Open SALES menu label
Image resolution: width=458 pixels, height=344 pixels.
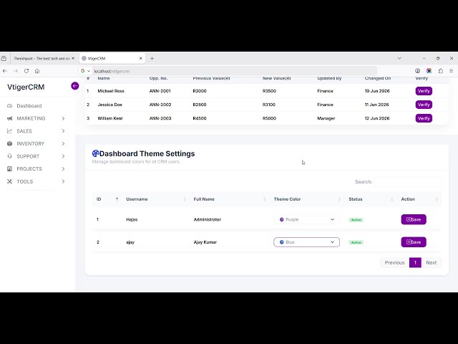pyautogui.click(x=24, y=131)
